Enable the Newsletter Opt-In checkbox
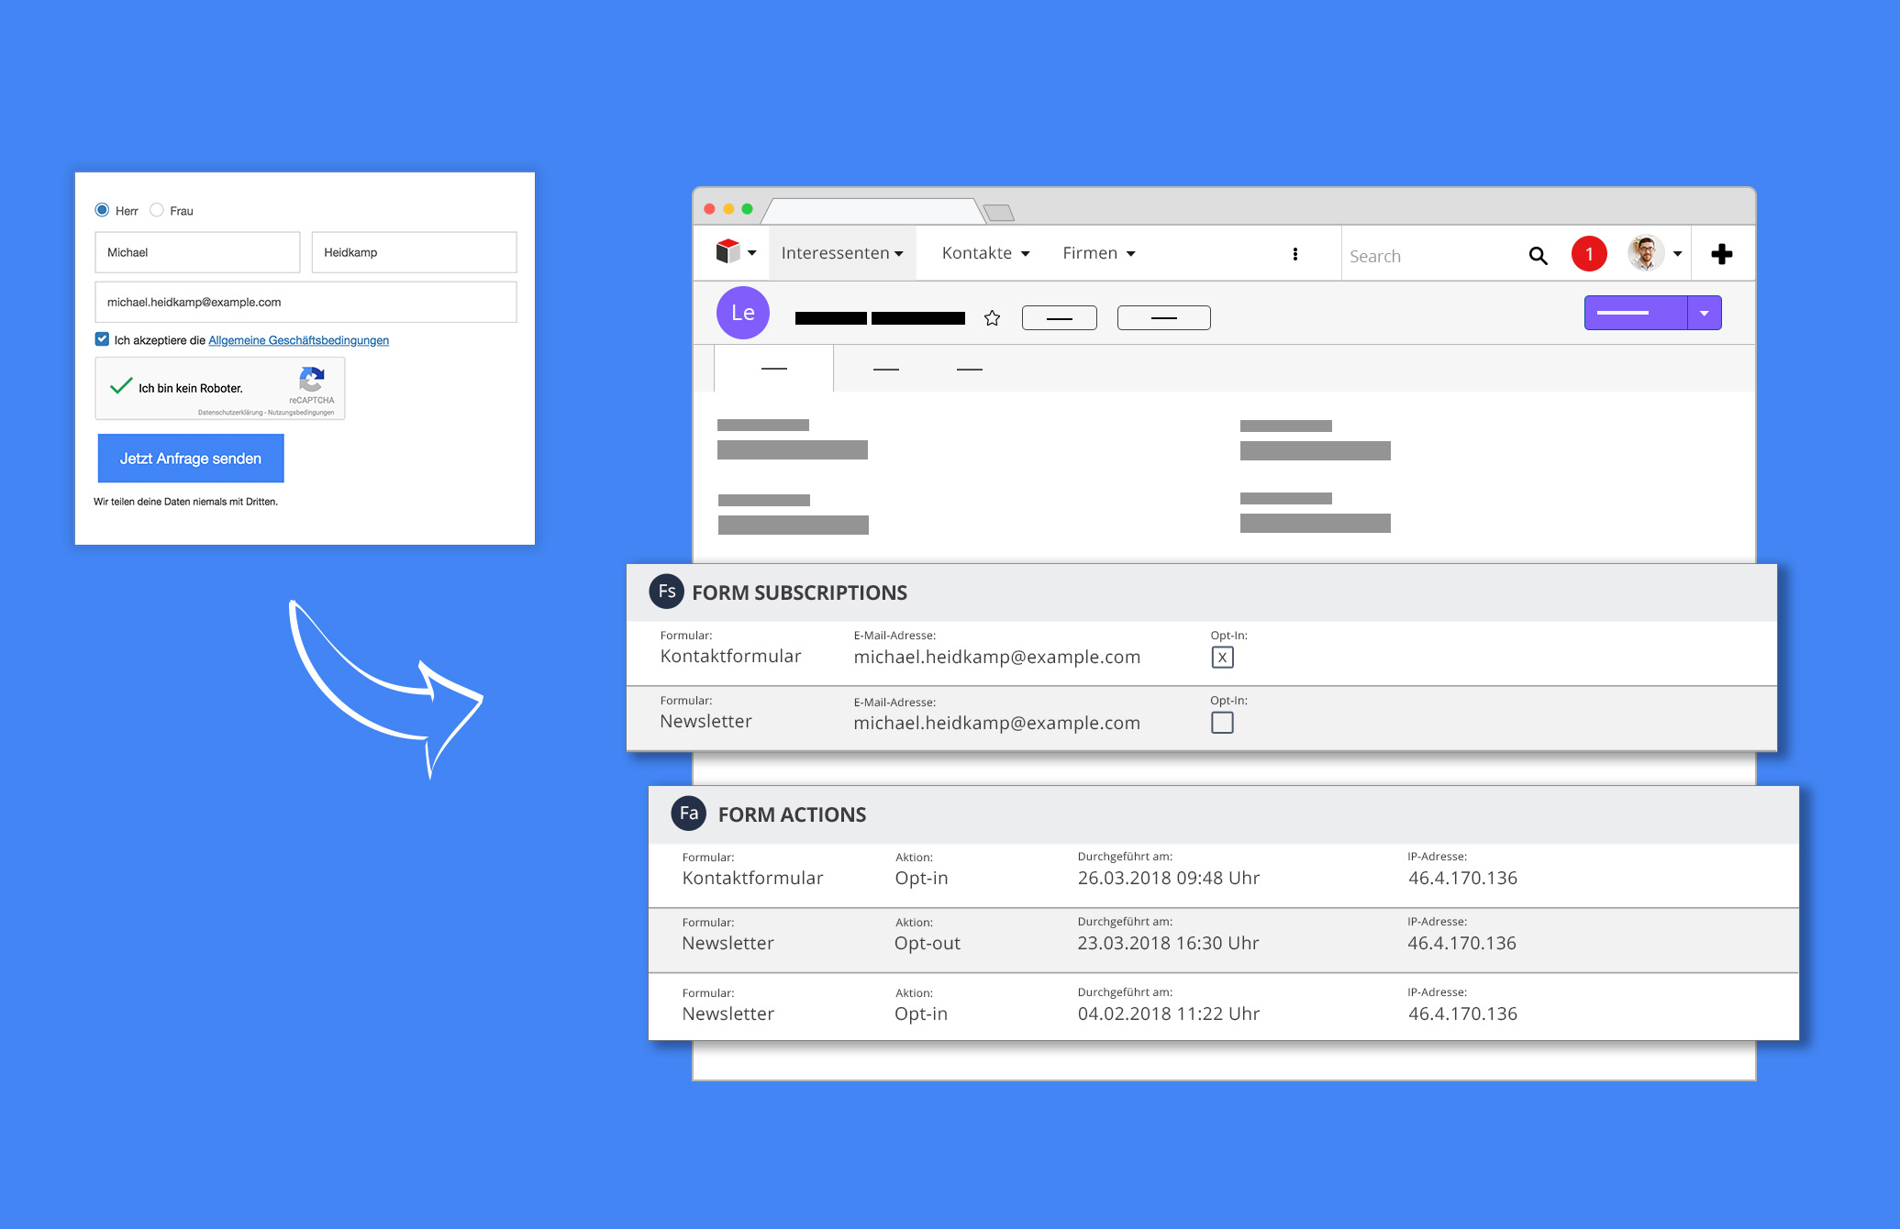 (x=1223, y=723)
